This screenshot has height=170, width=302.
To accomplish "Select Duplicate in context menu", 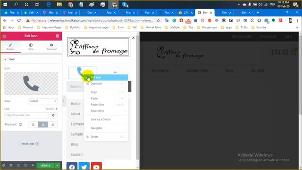I will tap(106, 84).
